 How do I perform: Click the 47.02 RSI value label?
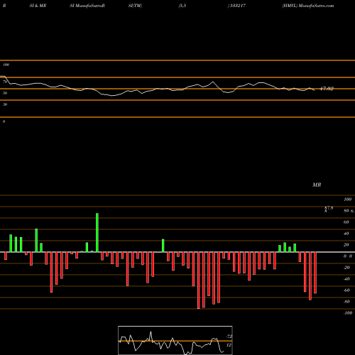[327, 89]
